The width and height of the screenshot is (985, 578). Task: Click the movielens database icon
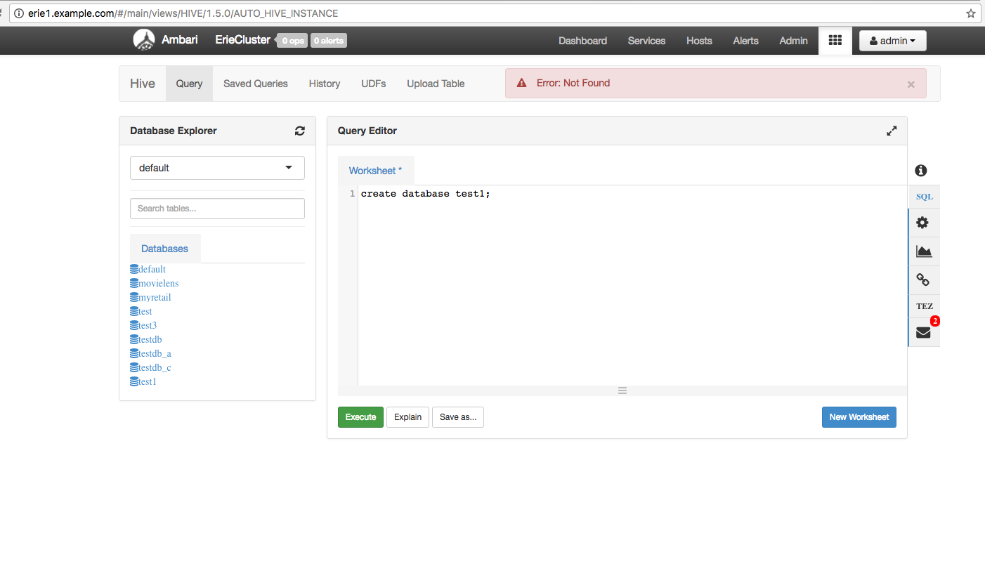pos(134,283)
